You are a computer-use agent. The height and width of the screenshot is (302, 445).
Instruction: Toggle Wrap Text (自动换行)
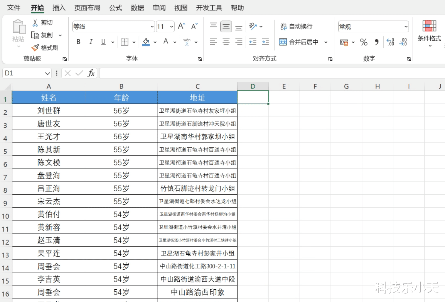pos(296,27)
